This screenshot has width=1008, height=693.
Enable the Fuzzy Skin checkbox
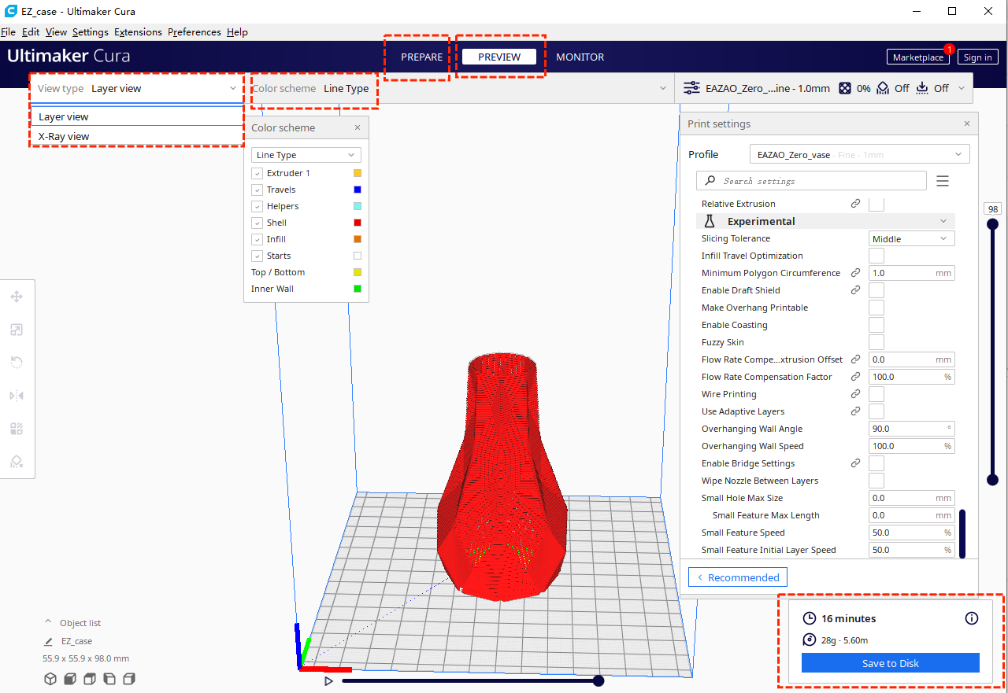(x=876, y=342)
